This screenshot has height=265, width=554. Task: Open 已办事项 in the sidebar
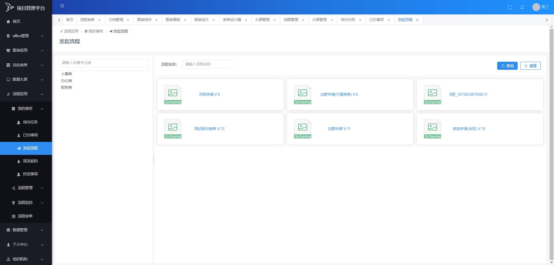(x=26, y=135)
